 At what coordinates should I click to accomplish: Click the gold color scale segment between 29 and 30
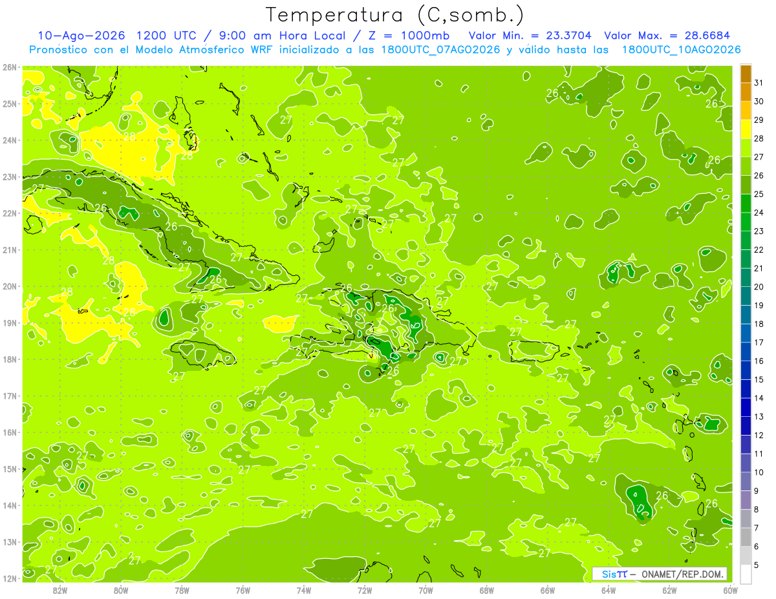tap(746, 110)
